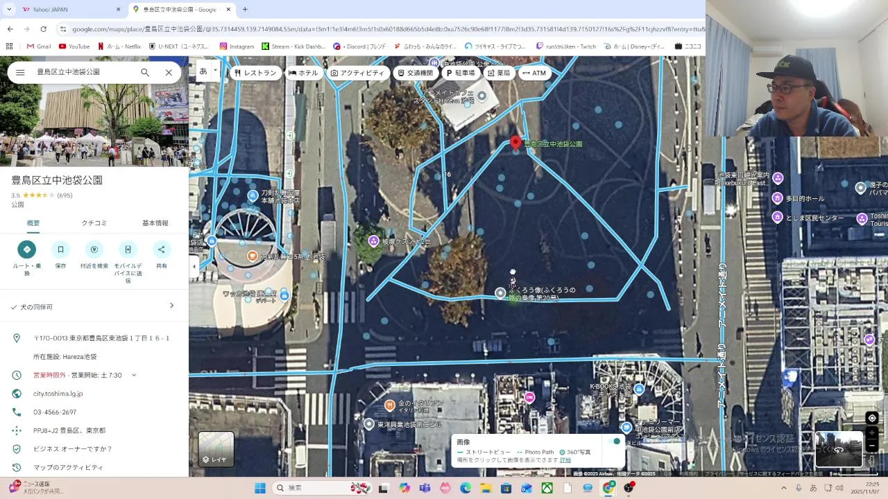Click the phone number 03-4566-2697
888x499 pixels.
coord(55,412)
